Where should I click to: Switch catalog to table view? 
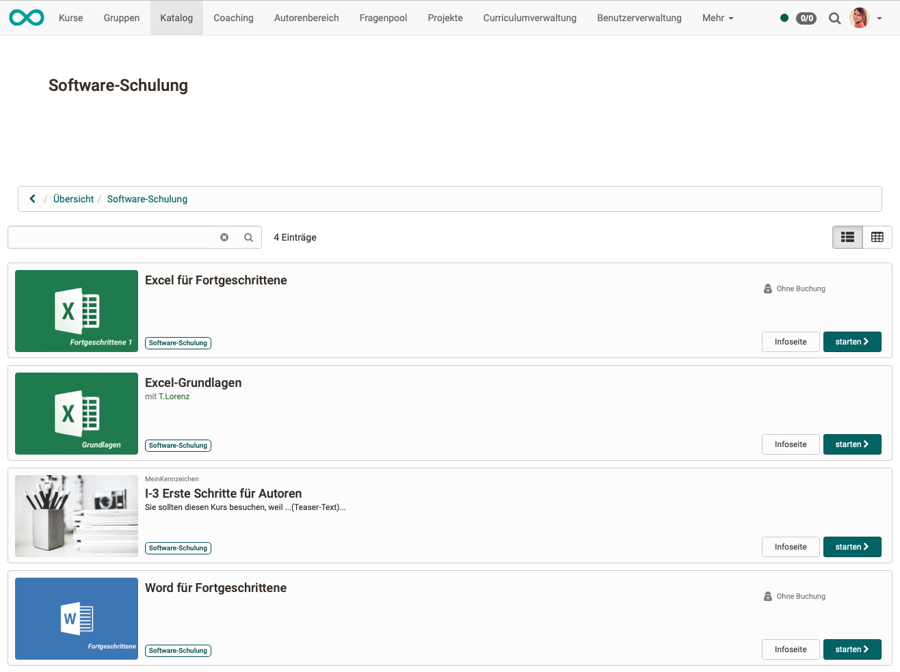click(877, 237)
